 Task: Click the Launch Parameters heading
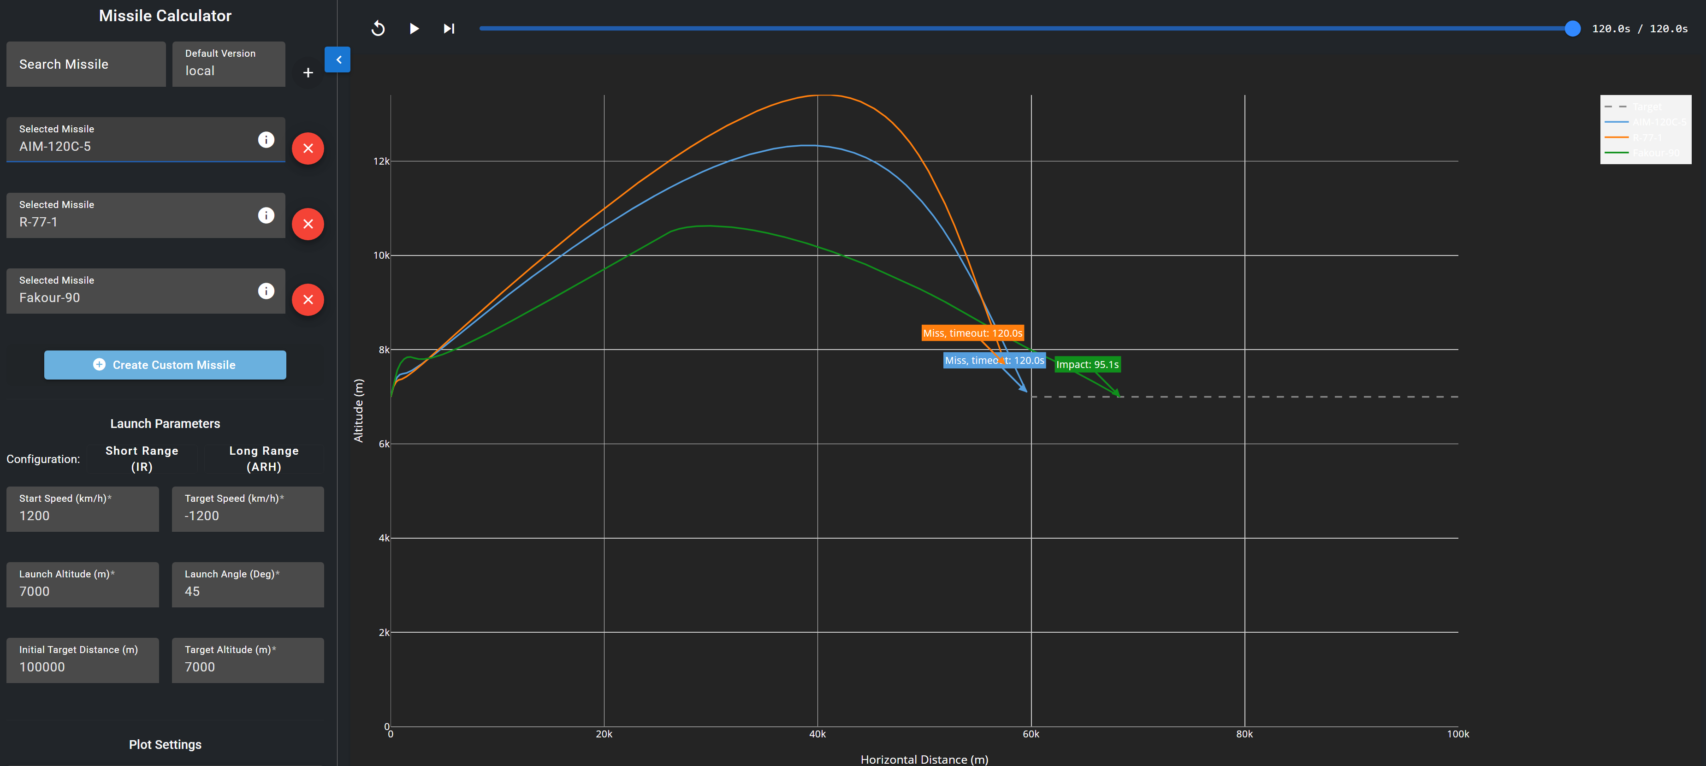click(165, 423)
